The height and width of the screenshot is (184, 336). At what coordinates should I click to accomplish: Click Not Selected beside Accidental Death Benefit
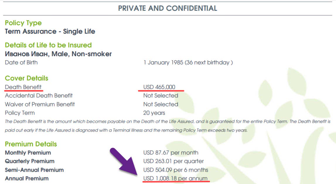point(161,95)
